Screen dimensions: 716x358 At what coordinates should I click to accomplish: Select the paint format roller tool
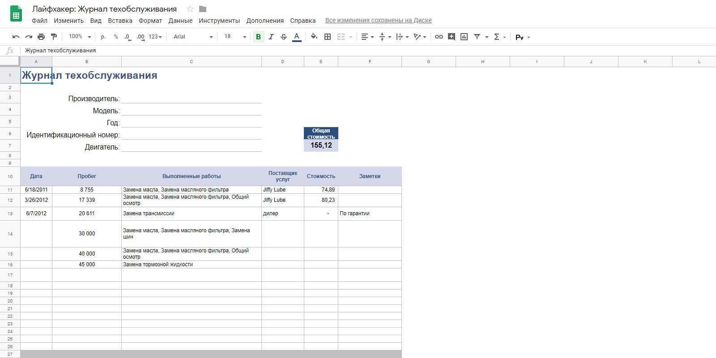[54, 37]
